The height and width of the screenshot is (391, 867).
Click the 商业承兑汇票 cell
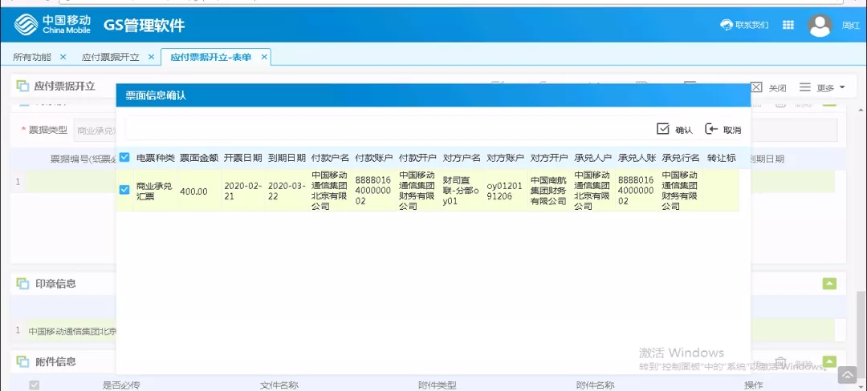[155, 191]
